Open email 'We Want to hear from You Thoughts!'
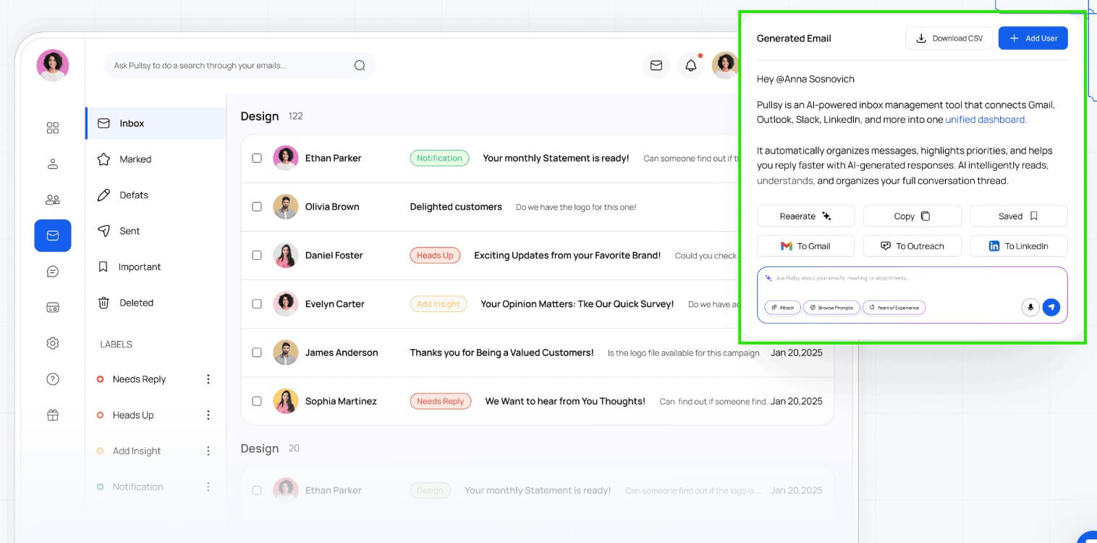This screenshot has height=543, width=1097. (x=565, y=401)
